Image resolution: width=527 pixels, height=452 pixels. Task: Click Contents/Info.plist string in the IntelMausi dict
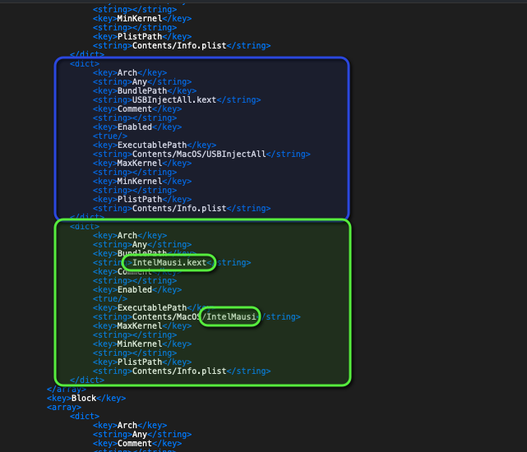click(182, 371)
